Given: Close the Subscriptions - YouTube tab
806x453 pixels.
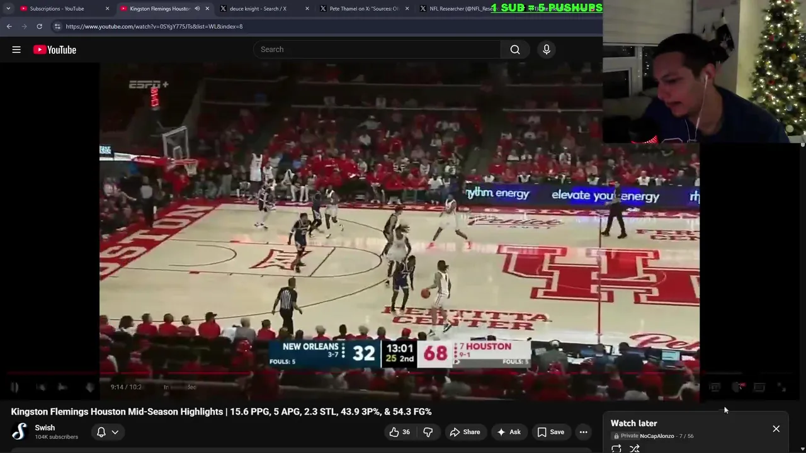Looking at the screenshot, I should coord(107,9).
